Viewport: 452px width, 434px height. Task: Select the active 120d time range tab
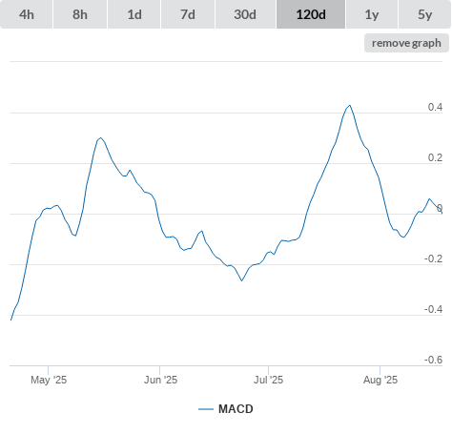[311, 14]
